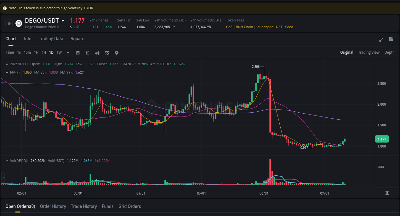Change chart style via line chart icon
Image resolution: width=400 pixels, height=216 pixels.
(x=87, y=52)
